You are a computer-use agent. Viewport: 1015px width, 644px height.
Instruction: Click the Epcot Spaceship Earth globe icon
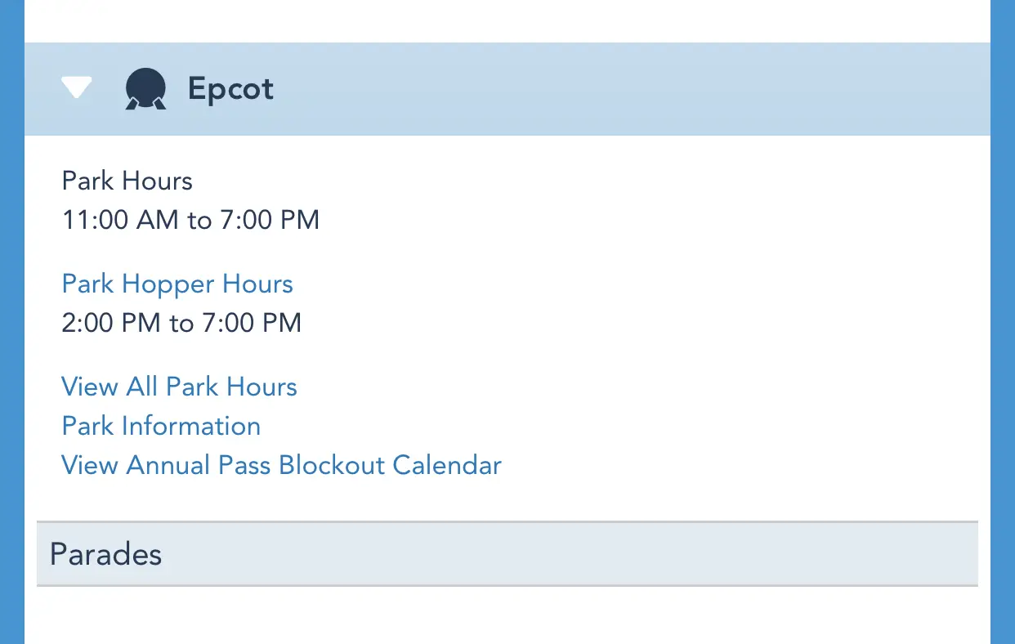145,88
